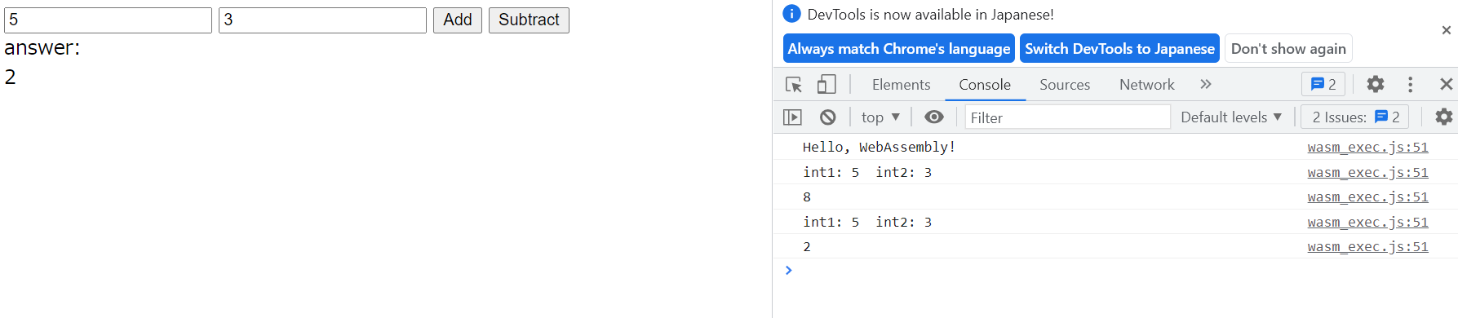This screenshot has height=318, width=1458.
Task: Open the Default levels dropdown
Action: [x=1231, y=117]
